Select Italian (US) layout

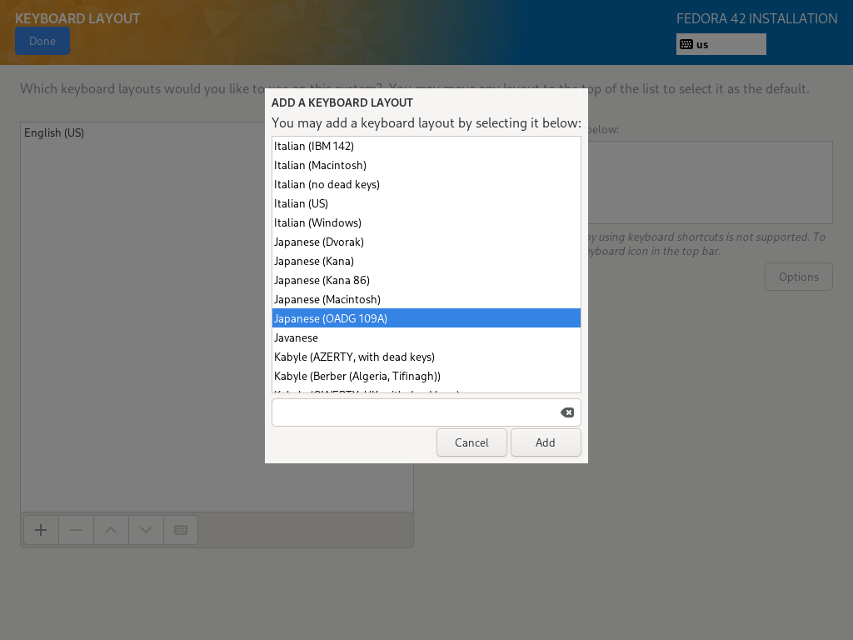coord(426,203)
